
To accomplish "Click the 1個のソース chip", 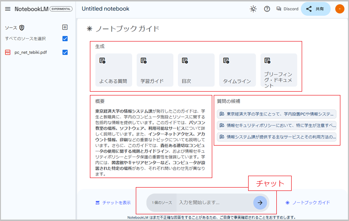I will 162,202.
